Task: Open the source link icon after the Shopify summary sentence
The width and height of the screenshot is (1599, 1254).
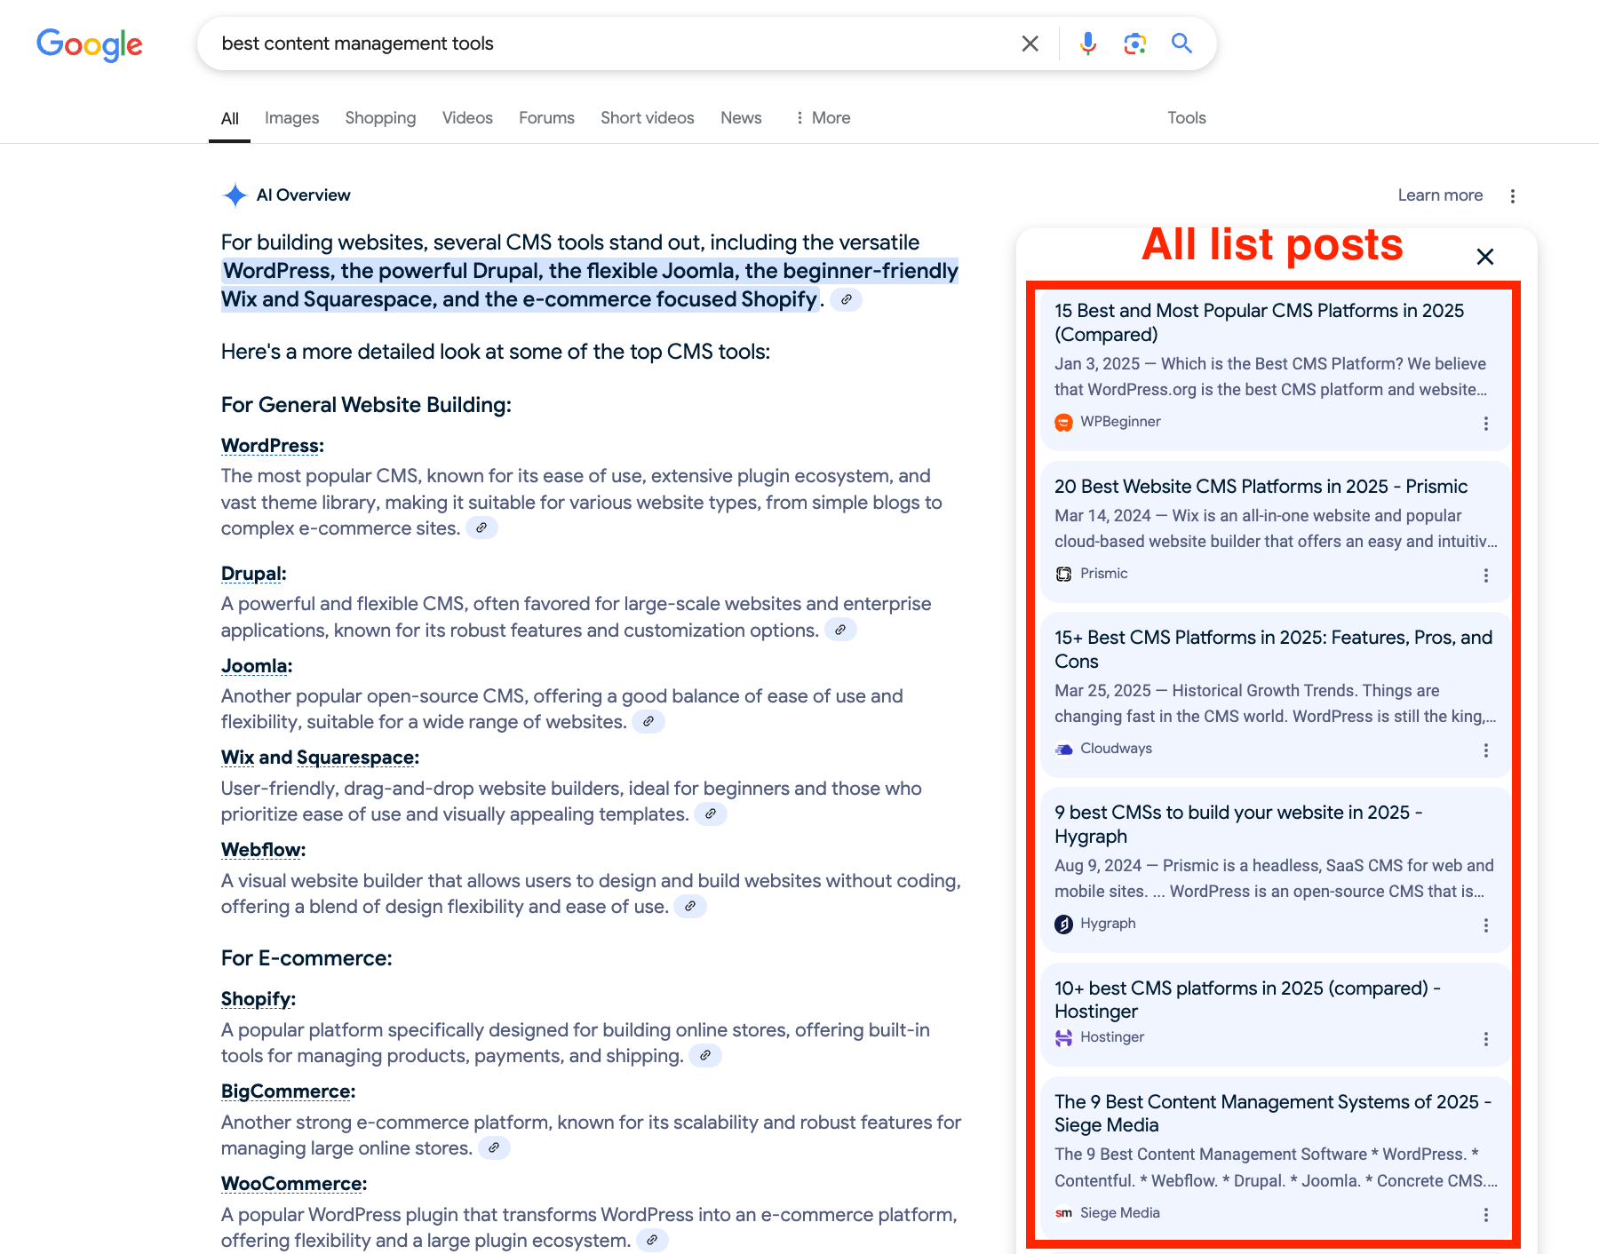Action: [847, 300]
